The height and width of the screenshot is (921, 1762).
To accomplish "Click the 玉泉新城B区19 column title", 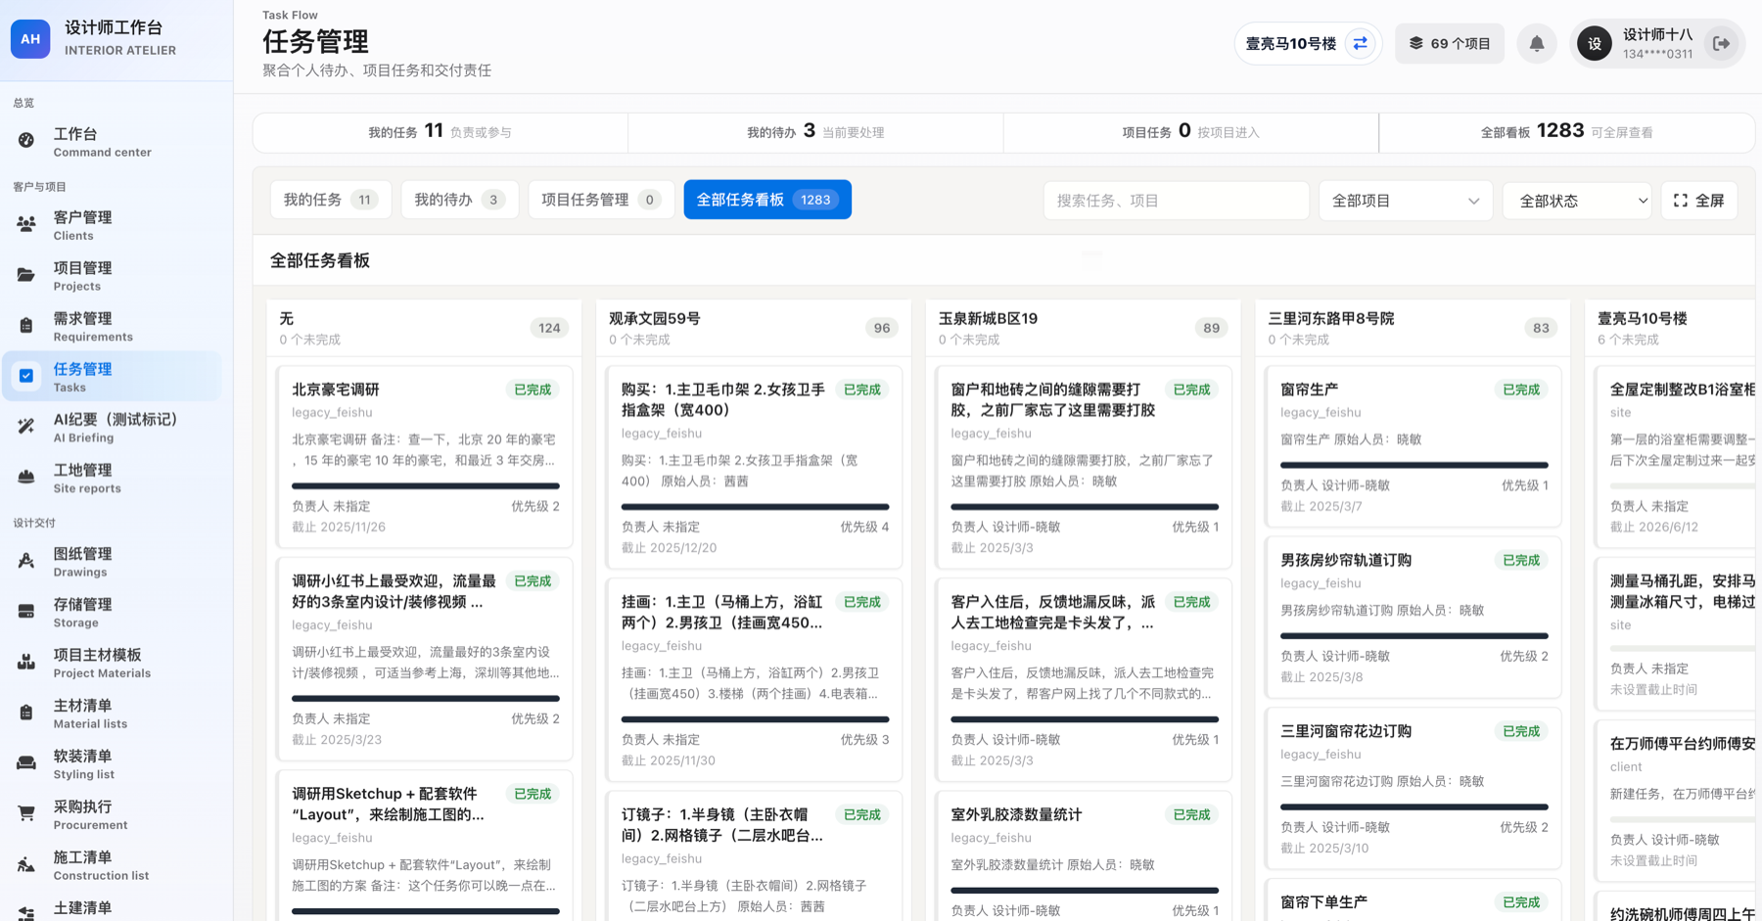I will tap(988, 319).
